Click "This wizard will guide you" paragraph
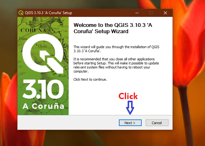 click(x=116, y=49)
